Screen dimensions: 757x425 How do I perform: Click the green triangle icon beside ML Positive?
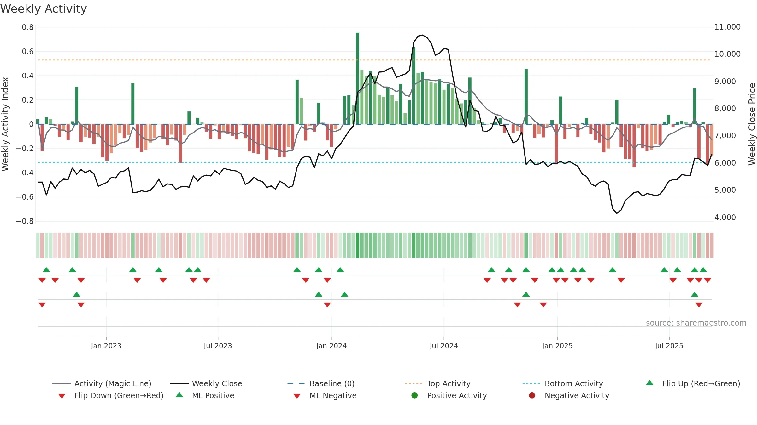(x=179, y=395)
